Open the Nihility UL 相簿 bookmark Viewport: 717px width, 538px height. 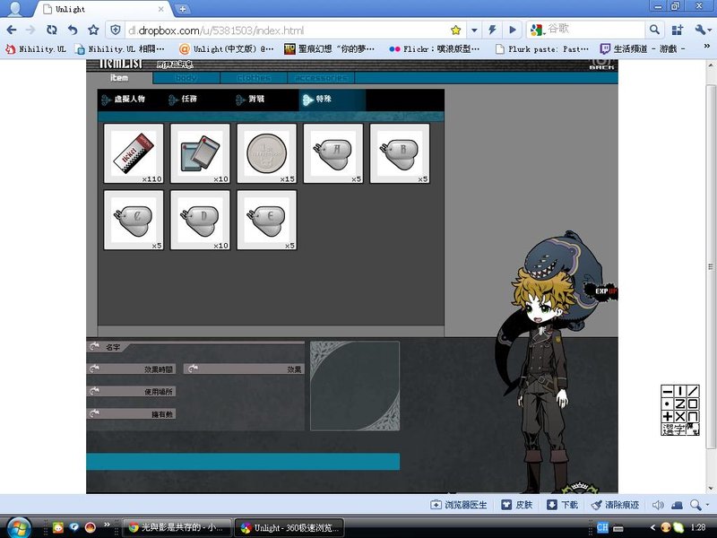click(120, 48)
